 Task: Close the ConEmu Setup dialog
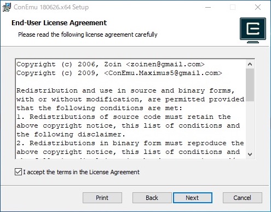coord(258,7)
